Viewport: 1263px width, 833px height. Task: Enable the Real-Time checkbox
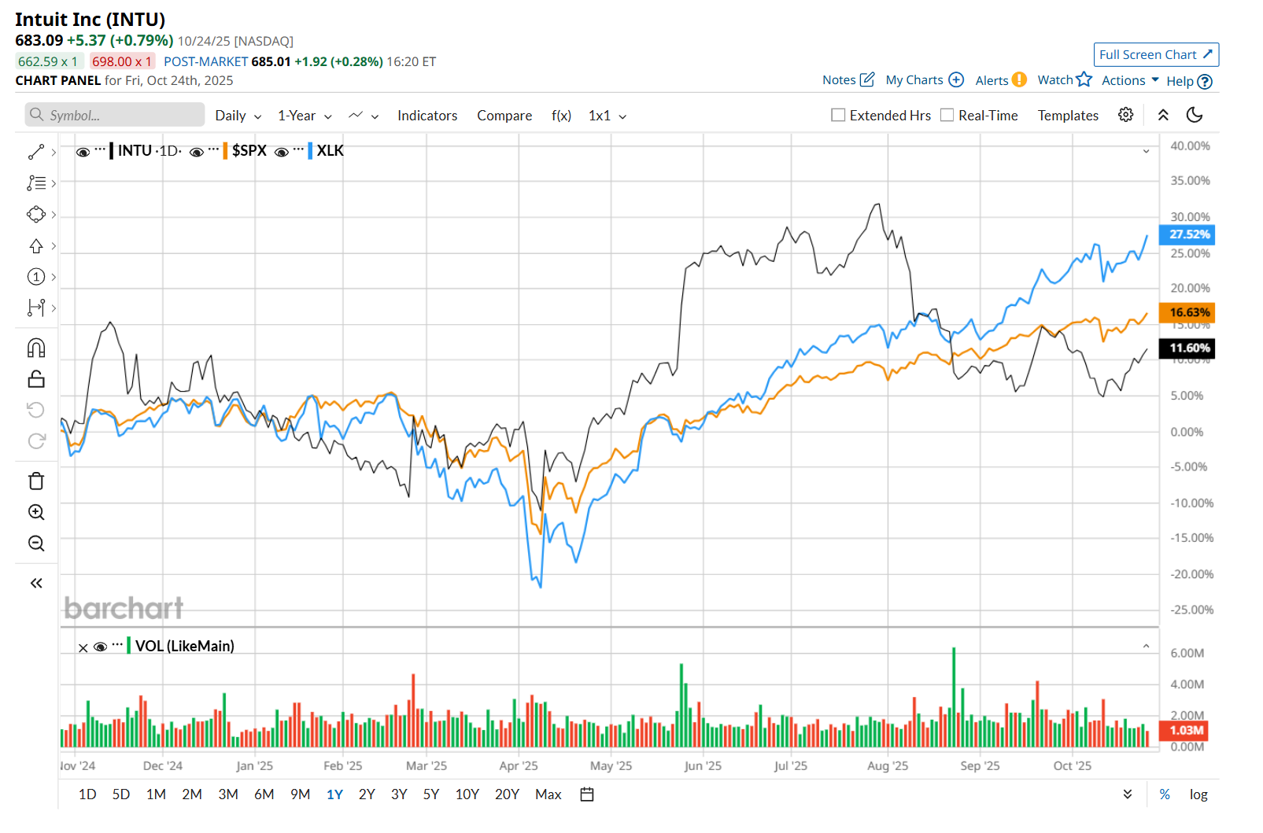tap(947, 116)
